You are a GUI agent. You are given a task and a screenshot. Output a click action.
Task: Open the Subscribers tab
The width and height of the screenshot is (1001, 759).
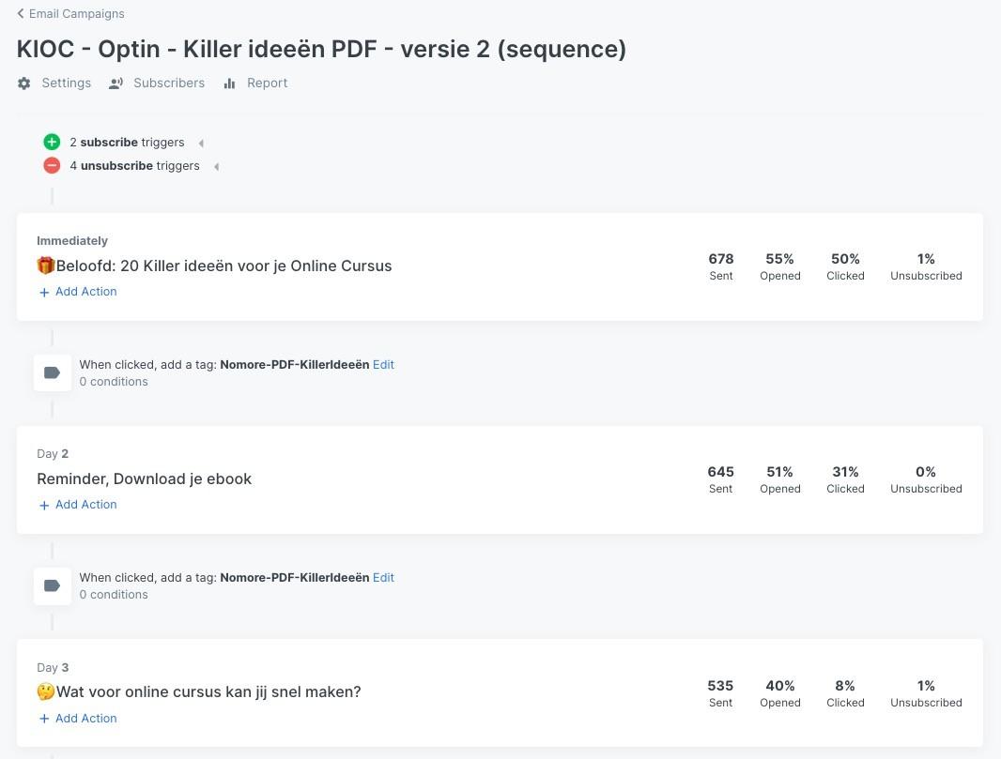168,83
